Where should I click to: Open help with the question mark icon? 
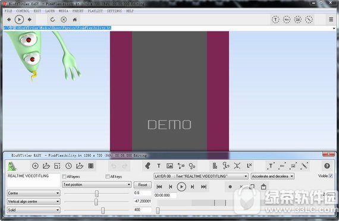[x=327, y=166]
